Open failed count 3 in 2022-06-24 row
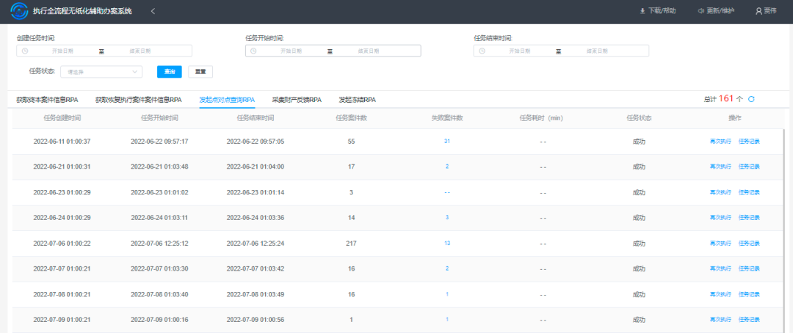 coord(447,217)
